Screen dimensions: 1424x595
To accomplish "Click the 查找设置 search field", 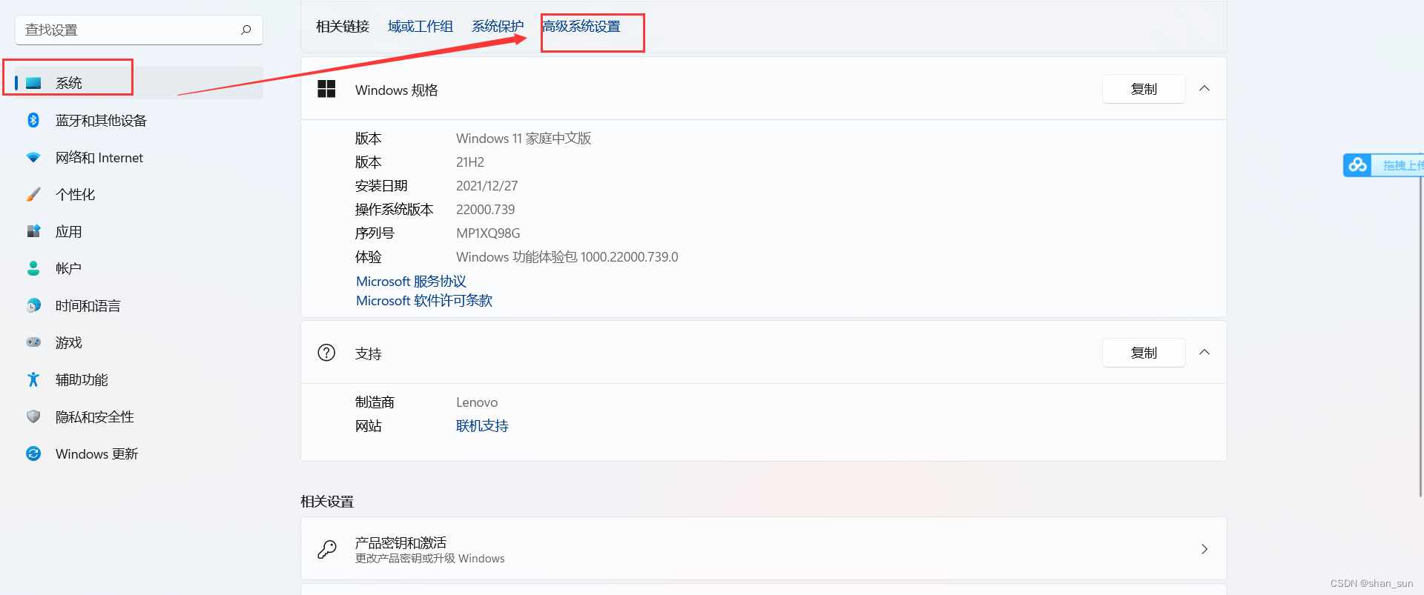I will pos(139,30).
